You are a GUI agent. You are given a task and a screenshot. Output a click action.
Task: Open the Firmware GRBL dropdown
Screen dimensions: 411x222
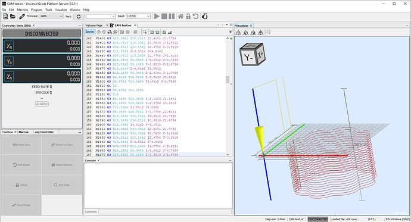click(x=52, y=16)
